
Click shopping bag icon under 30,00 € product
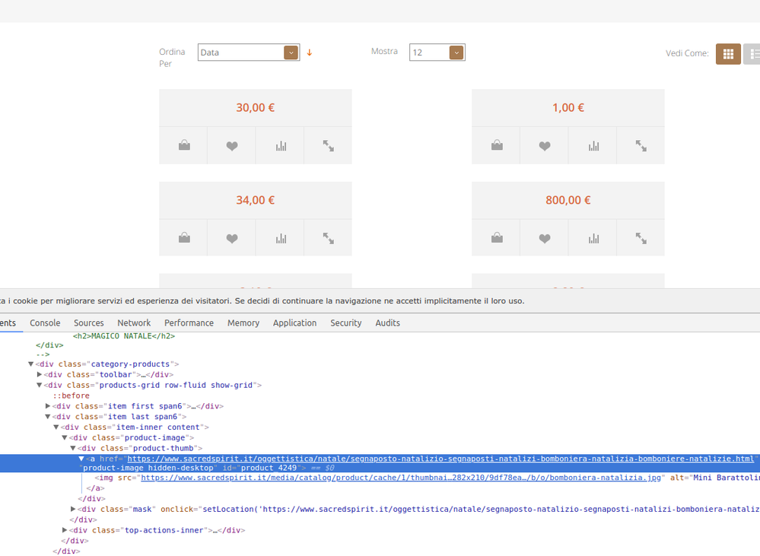point(184,145)
